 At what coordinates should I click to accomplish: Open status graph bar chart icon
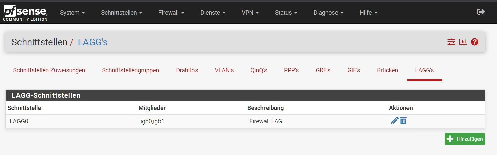click(x=463, y=42)
